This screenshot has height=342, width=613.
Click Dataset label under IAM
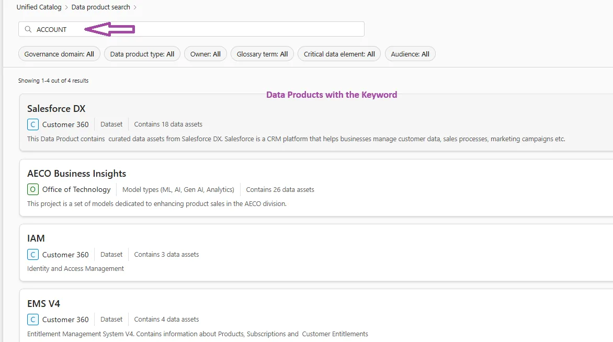coord(111,255)
